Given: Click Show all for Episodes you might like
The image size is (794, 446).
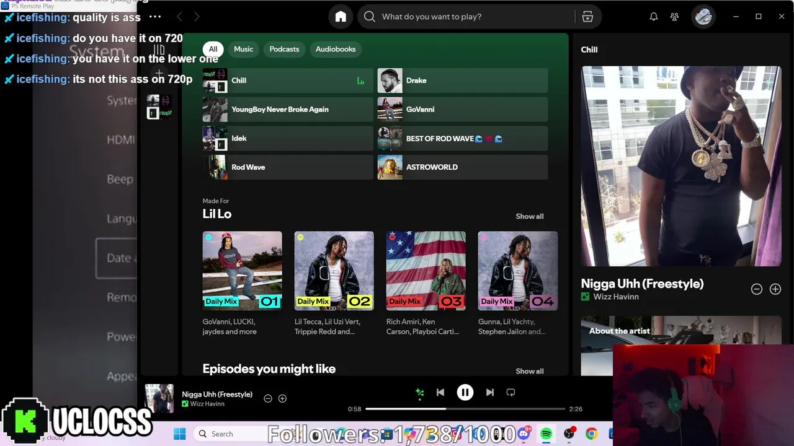Looking at the screenshot, I should (x=530, y=371).
